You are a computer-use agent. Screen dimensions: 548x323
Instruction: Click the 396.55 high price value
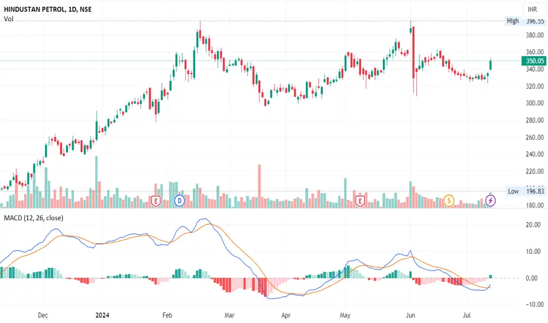[534, 21]
